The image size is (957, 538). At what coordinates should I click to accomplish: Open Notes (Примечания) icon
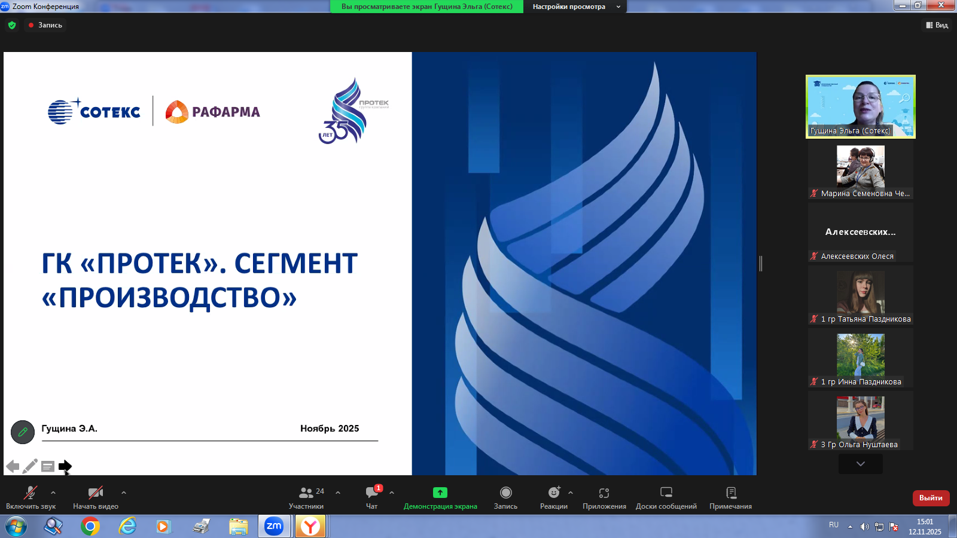click(x=730, y=493)
